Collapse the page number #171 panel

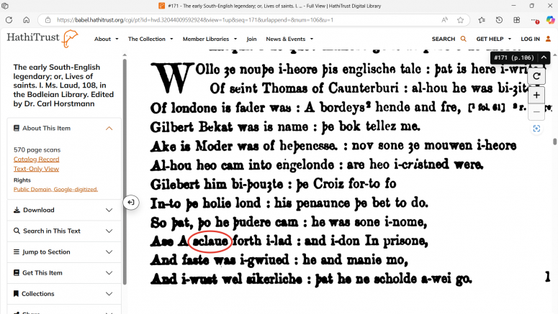[x=544, y=57]
